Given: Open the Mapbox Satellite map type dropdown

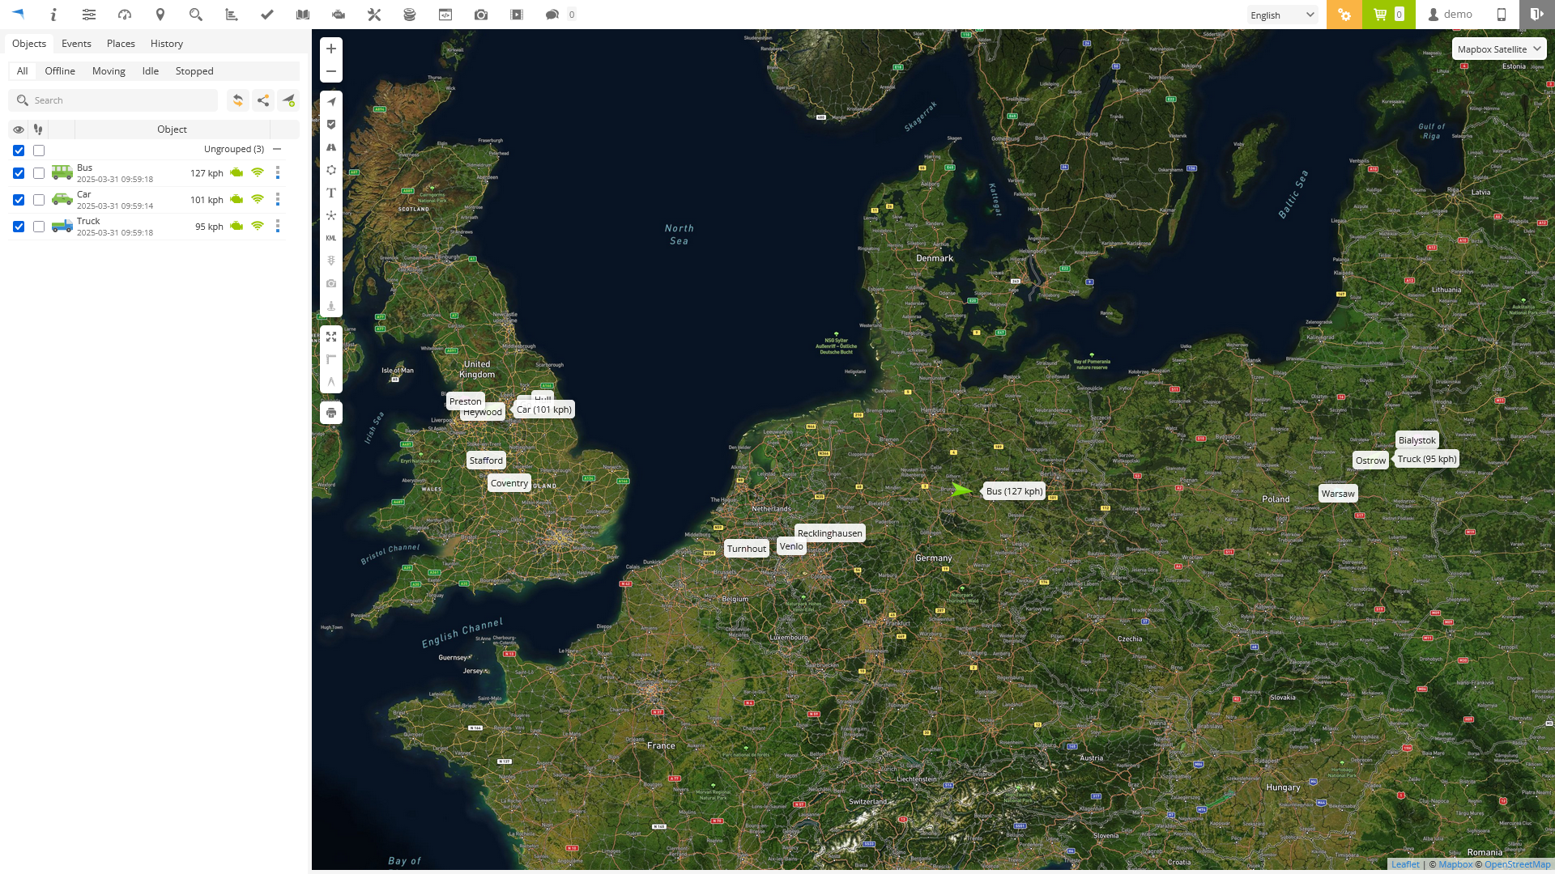Looking at the screenshot, I should (1498, 49).
